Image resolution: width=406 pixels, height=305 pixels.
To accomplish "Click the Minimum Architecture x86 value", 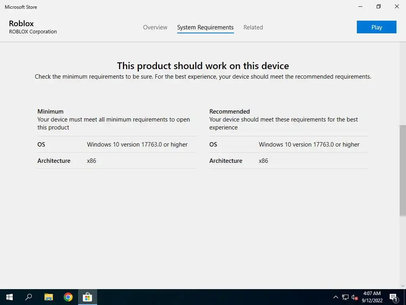I will tap(92, 161).
